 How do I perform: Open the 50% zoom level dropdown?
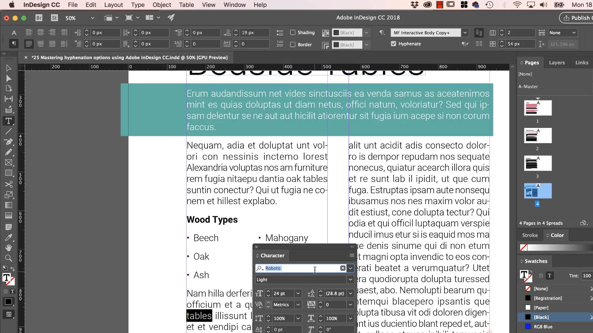click(x=92, y=18)
